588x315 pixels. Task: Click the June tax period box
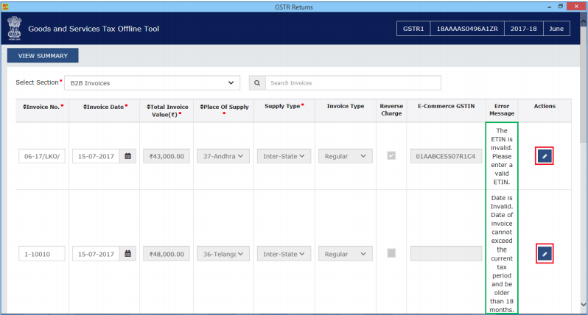(x=556, y=29)
